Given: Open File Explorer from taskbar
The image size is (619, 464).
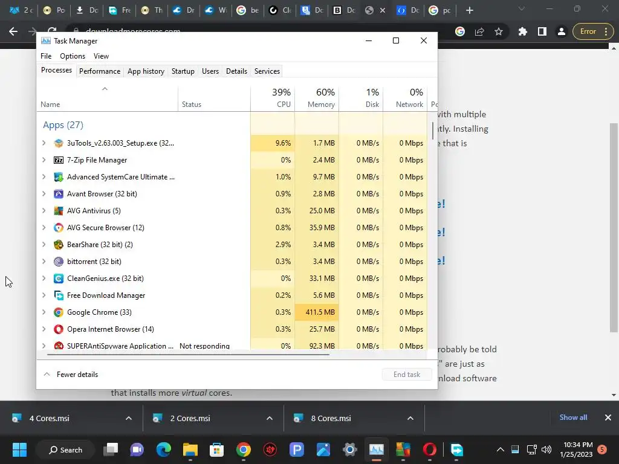Looking at the screenshot, I should 190,449.
